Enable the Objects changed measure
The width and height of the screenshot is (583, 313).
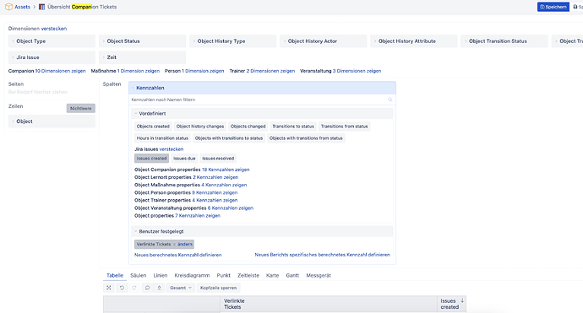[248, 127]
